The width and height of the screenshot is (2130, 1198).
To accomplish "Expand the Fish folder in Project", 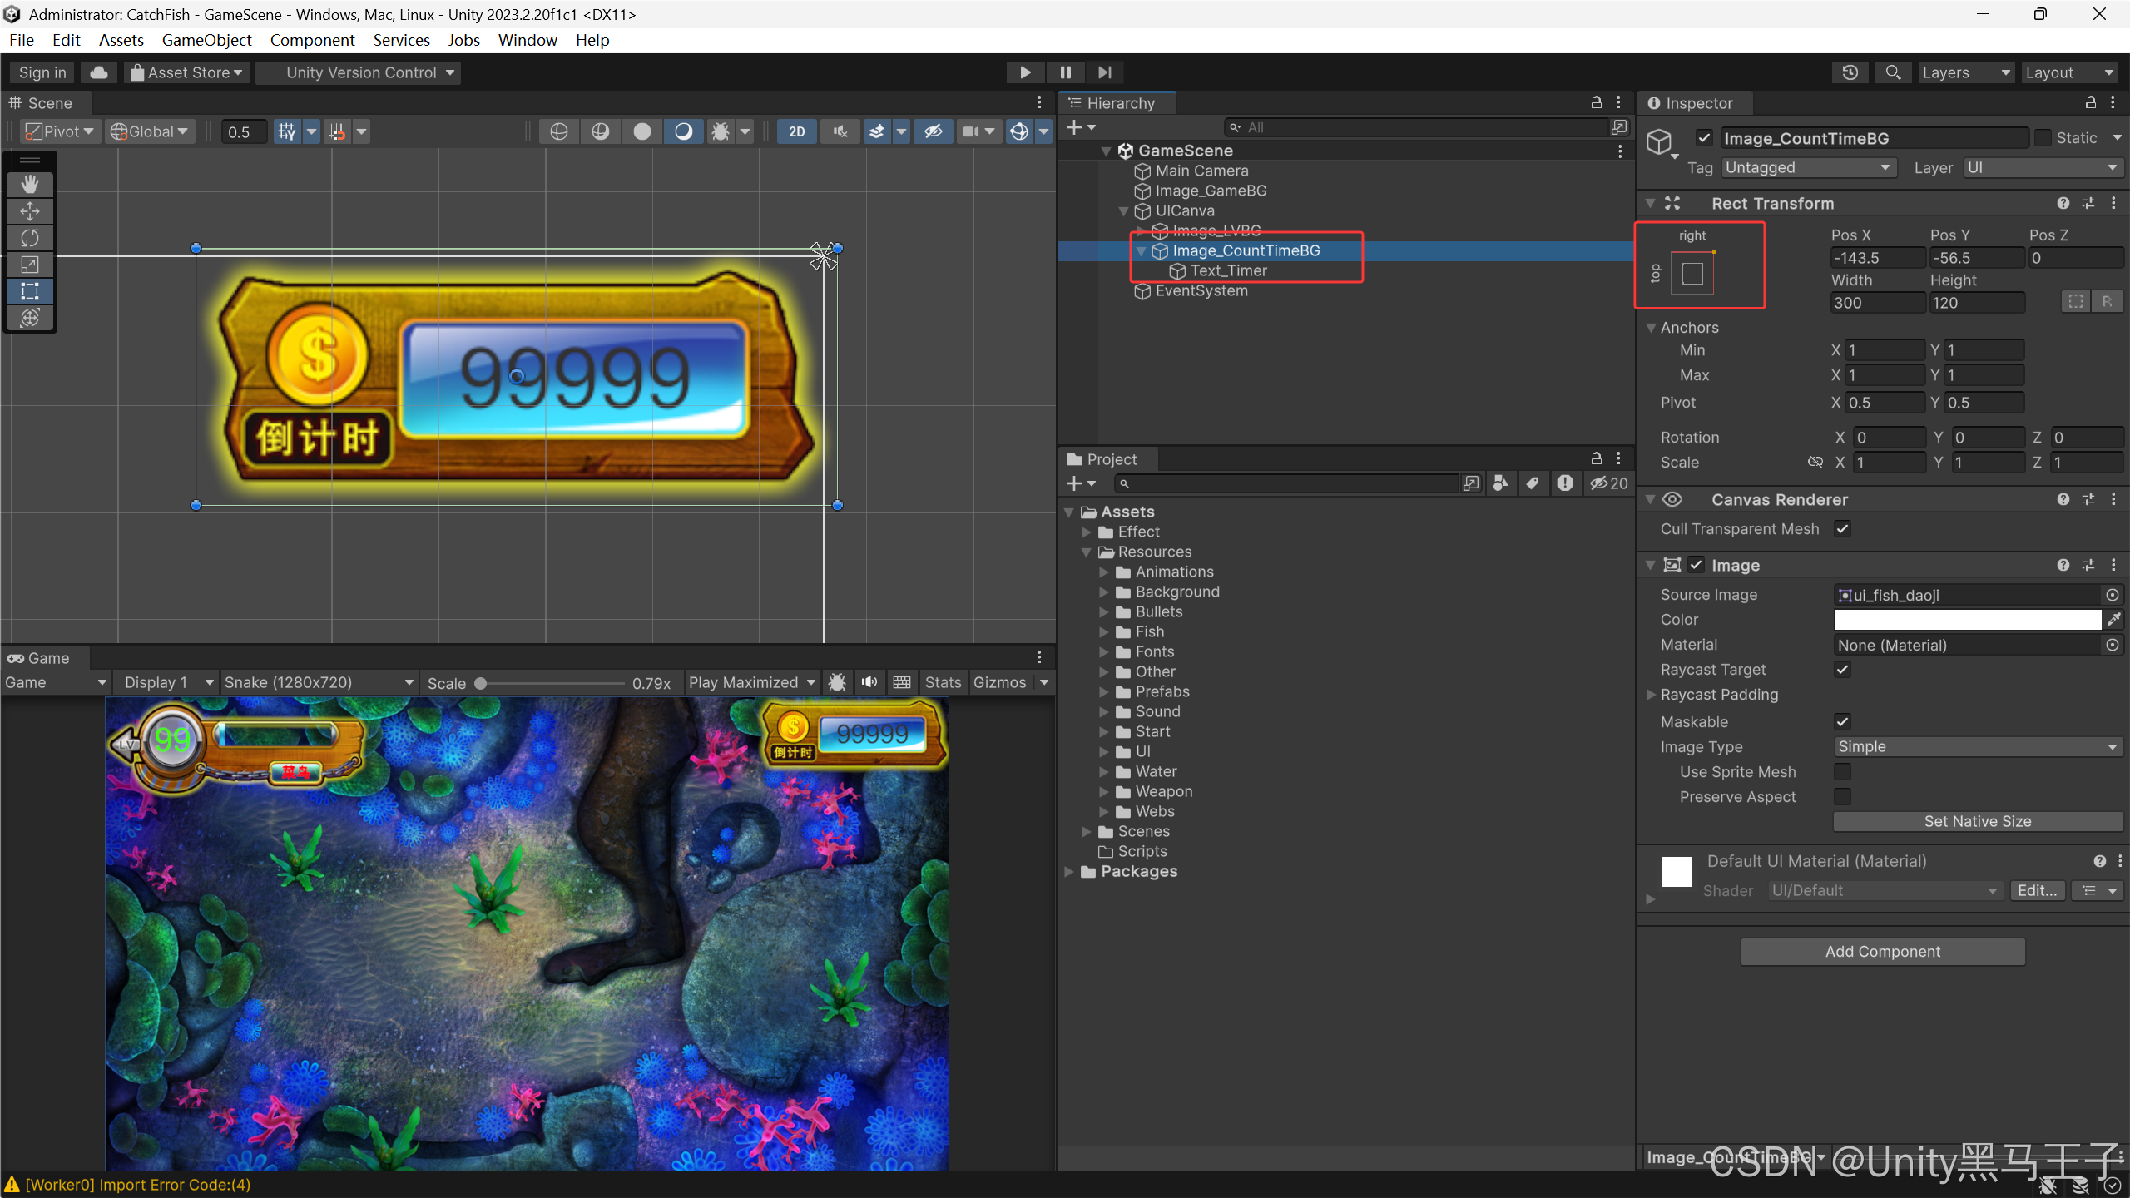I will click(1104, 632).
